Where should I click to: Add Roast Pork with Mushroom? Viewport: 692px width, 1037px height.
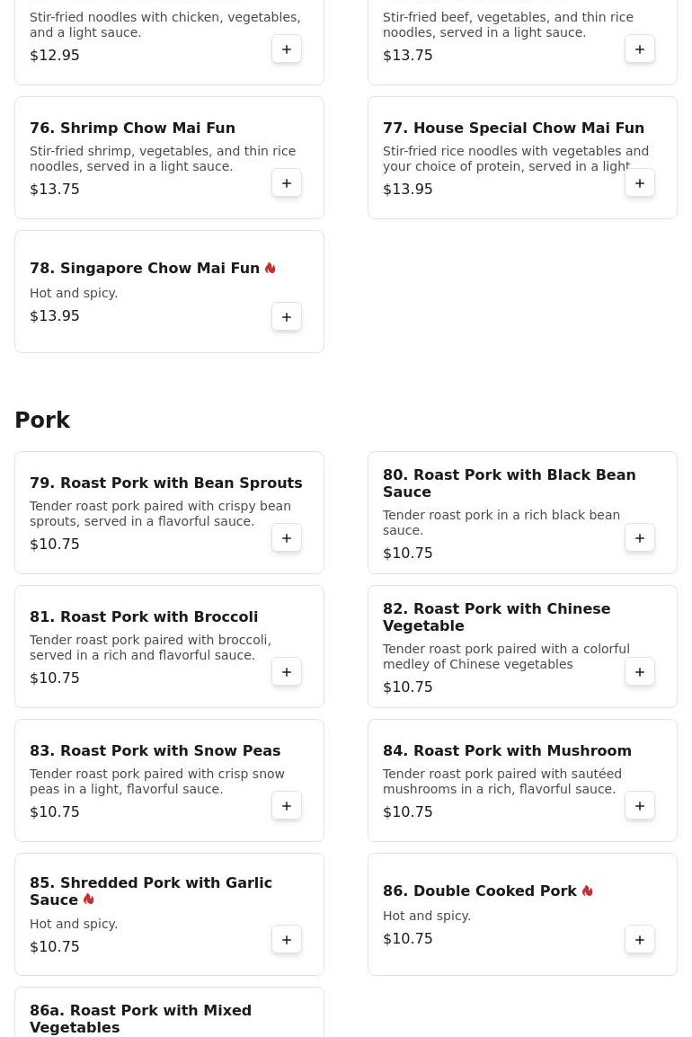click(640, 806)
